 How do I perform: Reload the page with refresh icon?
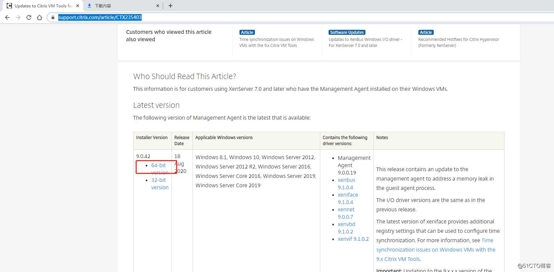pyautogui.click(x=29, y=17)
